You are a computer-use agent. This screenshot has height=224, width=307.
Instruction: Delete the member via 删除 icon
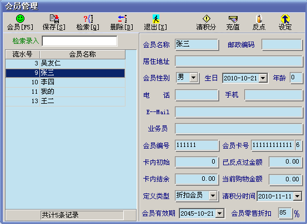click(x=122, y=19)
